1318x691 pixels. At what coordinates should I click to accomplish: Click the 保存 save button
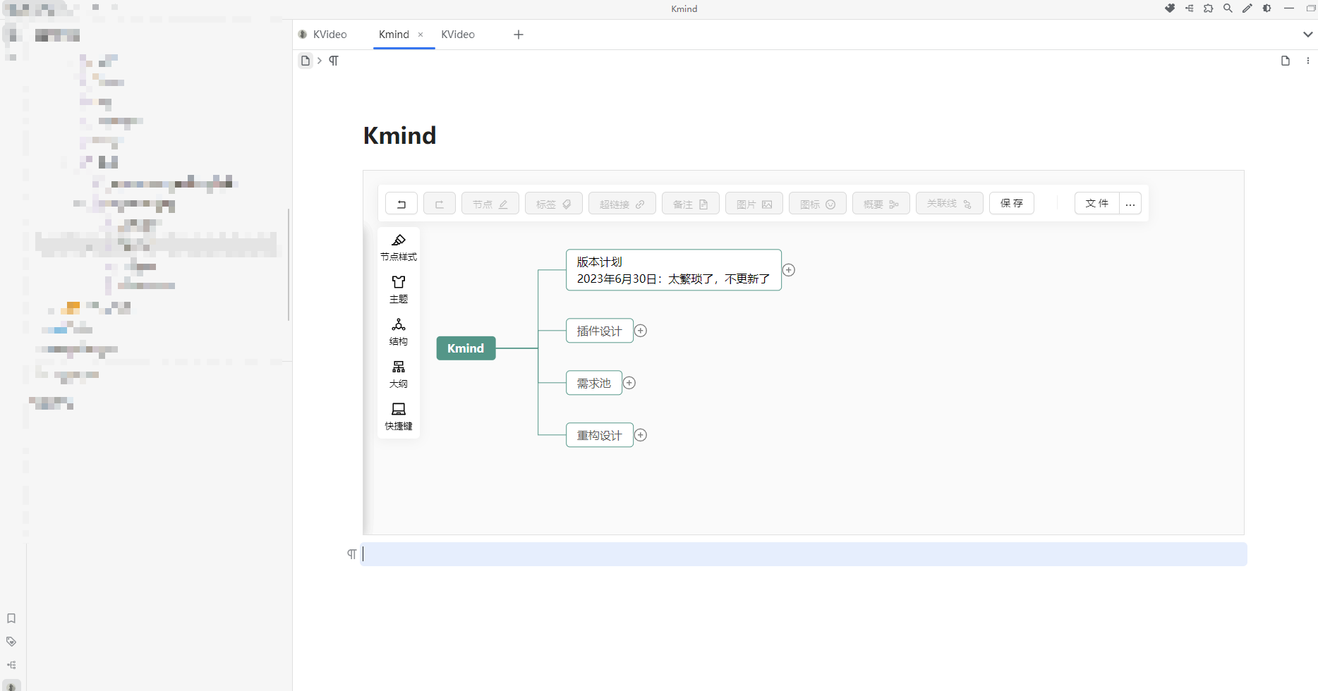pyautogui.click(x=1012, y=203)
